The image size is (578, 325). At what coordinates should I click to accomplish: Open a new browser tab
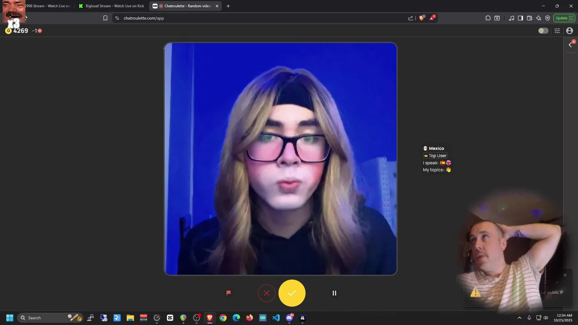tap(228, 6)
